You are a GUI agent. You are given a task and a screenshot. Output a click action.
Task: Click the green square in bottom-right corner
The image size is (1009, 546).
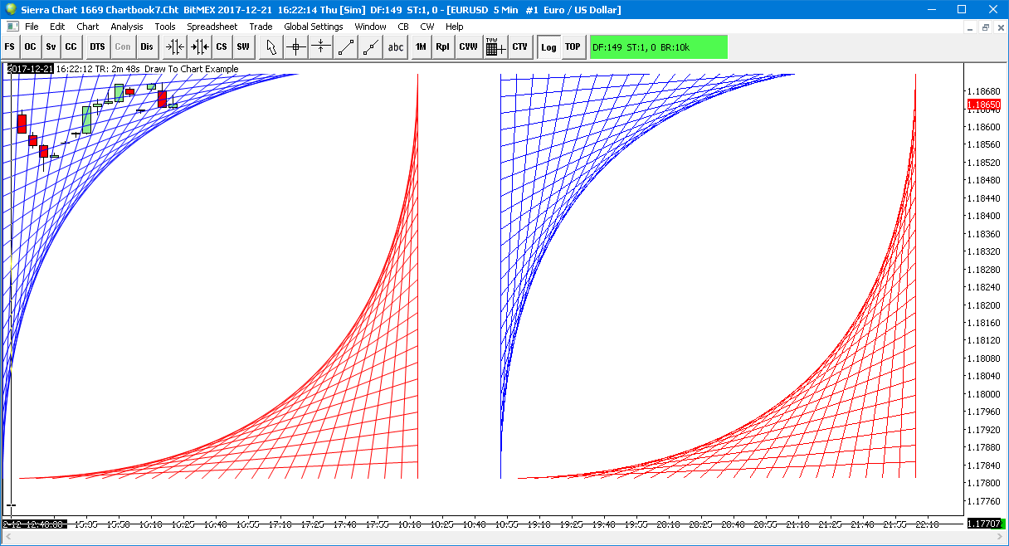[x=1003, y=524]
